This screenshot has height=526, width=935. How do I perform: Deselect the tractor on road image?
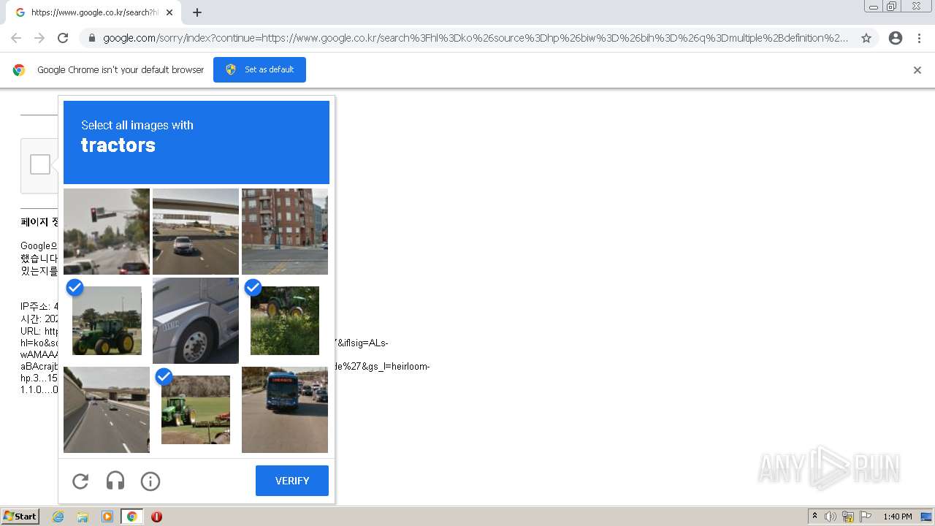(x=107, y=321)
